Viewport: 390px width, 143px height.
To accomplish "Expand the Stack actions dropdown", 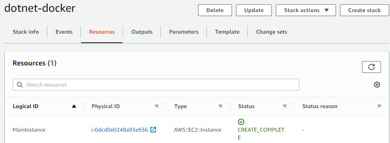I will (306, 10).
